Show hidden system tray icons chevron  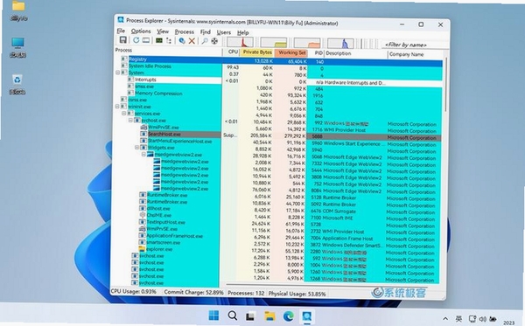coord(445,319)
